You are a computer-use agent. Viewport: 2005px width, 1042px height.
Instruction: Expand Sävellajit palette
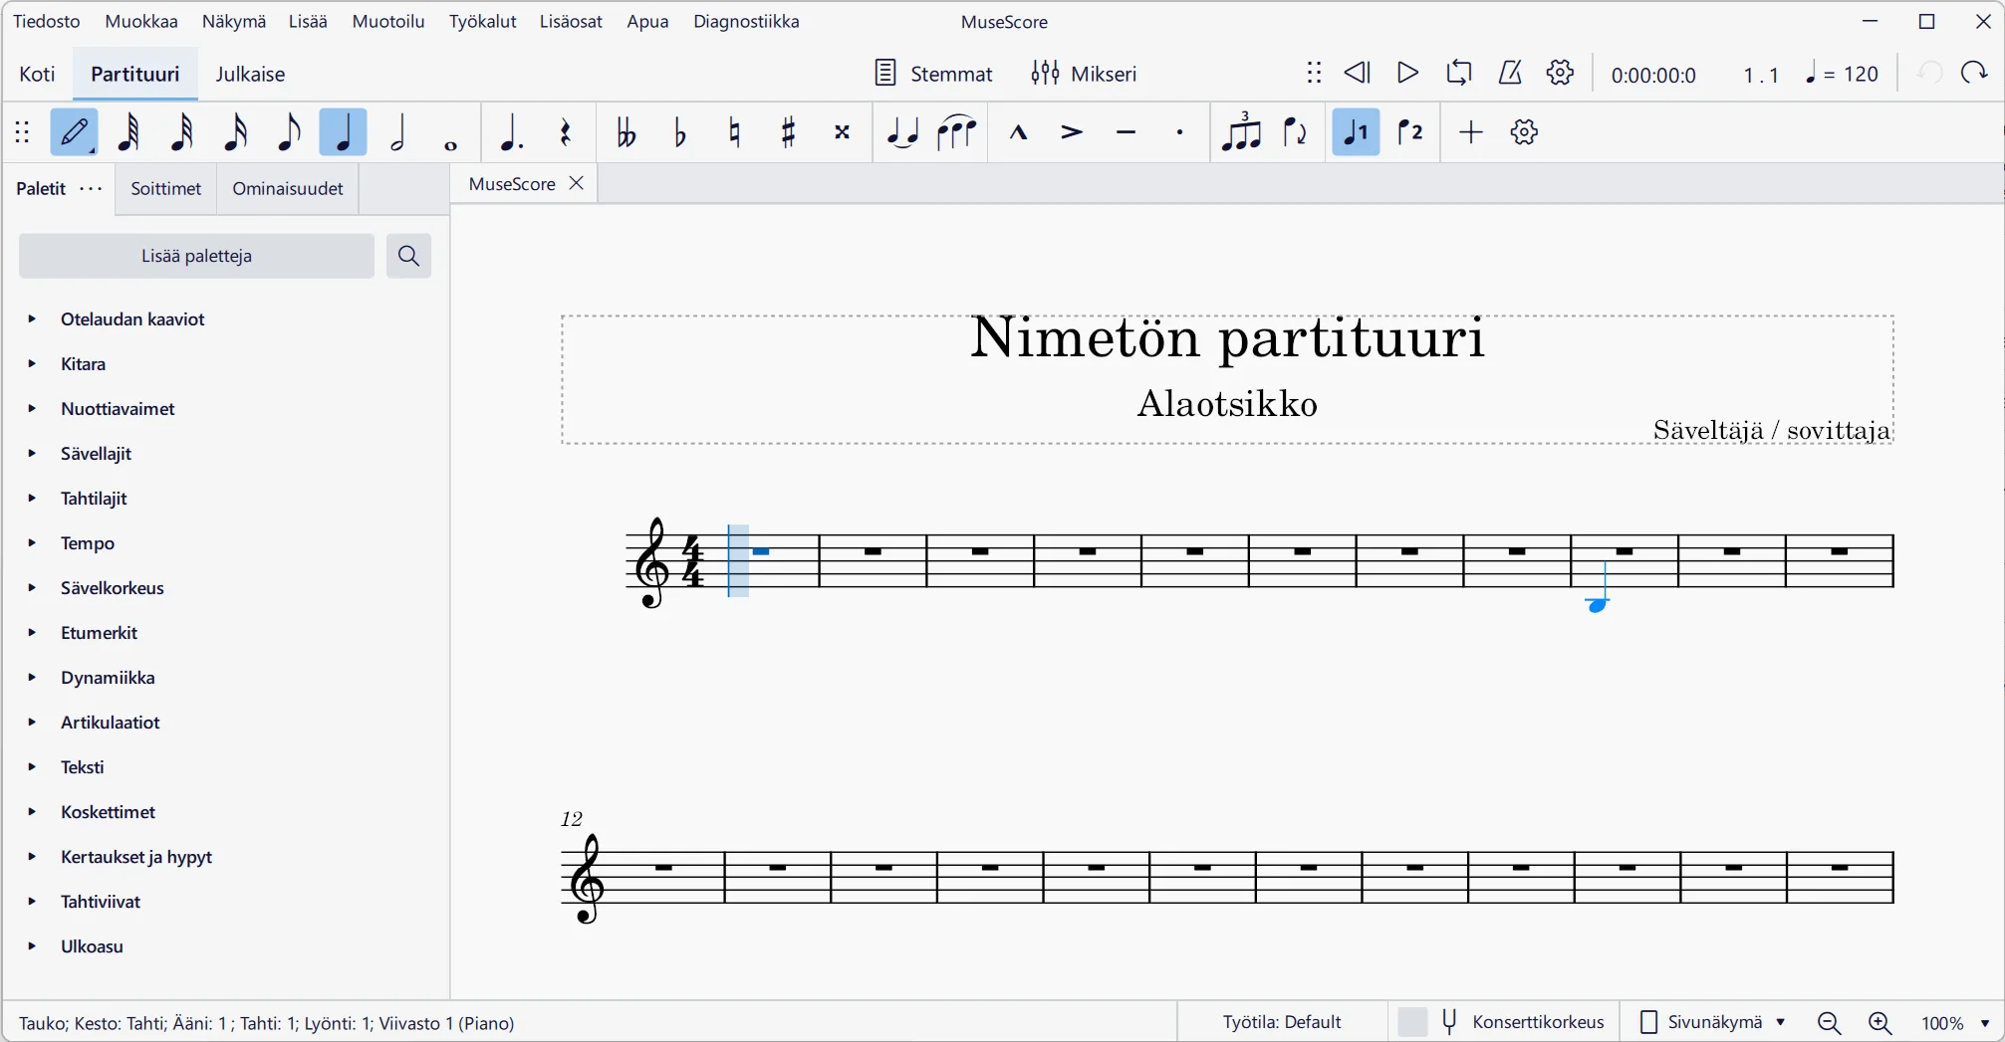click(32, 454)
